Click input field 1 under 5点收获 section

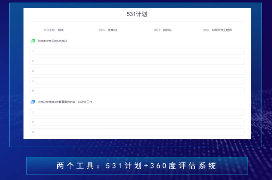coord(137,52)
